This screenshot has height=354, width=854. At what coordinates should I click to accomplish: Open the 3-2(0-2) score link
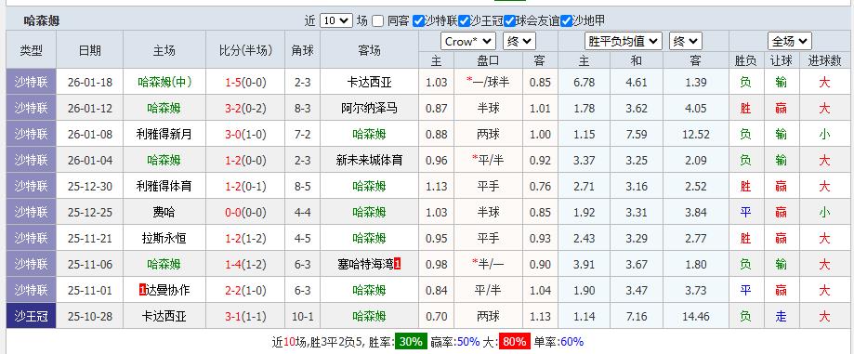coord(245,109)
